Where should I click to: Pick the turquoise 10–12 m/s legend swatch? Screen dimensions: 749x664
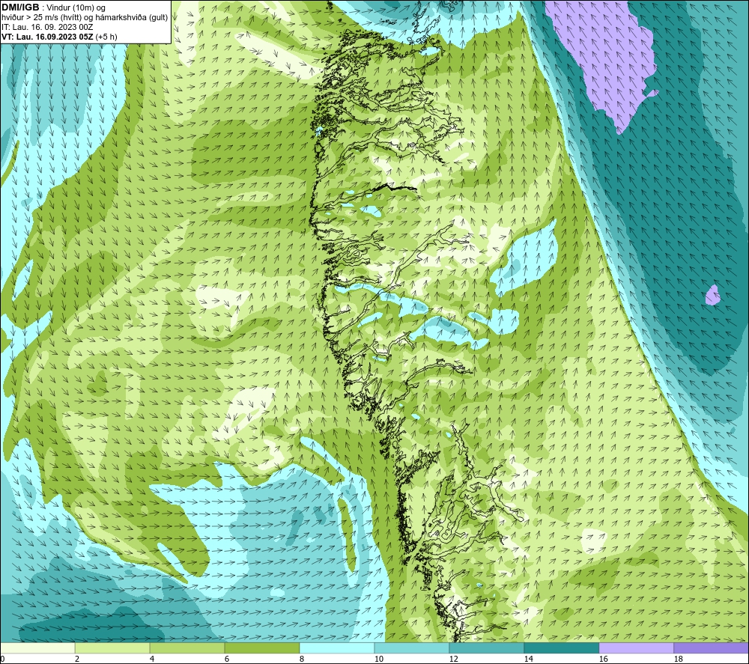[412, 648]
